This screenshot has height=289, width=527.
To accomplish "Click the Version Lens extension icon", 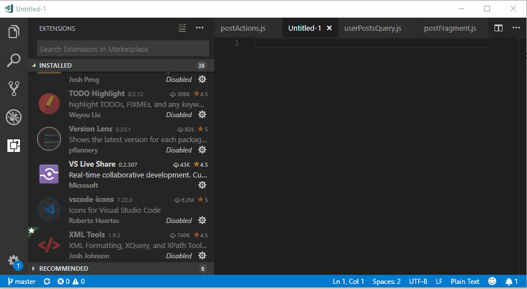I will 49,139.
